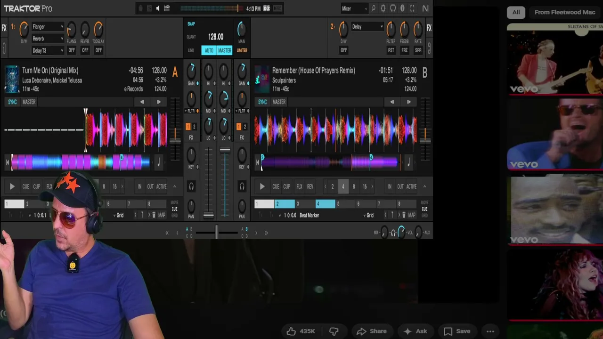Skip to start of deck B track
Viewport: 603px width, 339px height.
click(258, 163)
